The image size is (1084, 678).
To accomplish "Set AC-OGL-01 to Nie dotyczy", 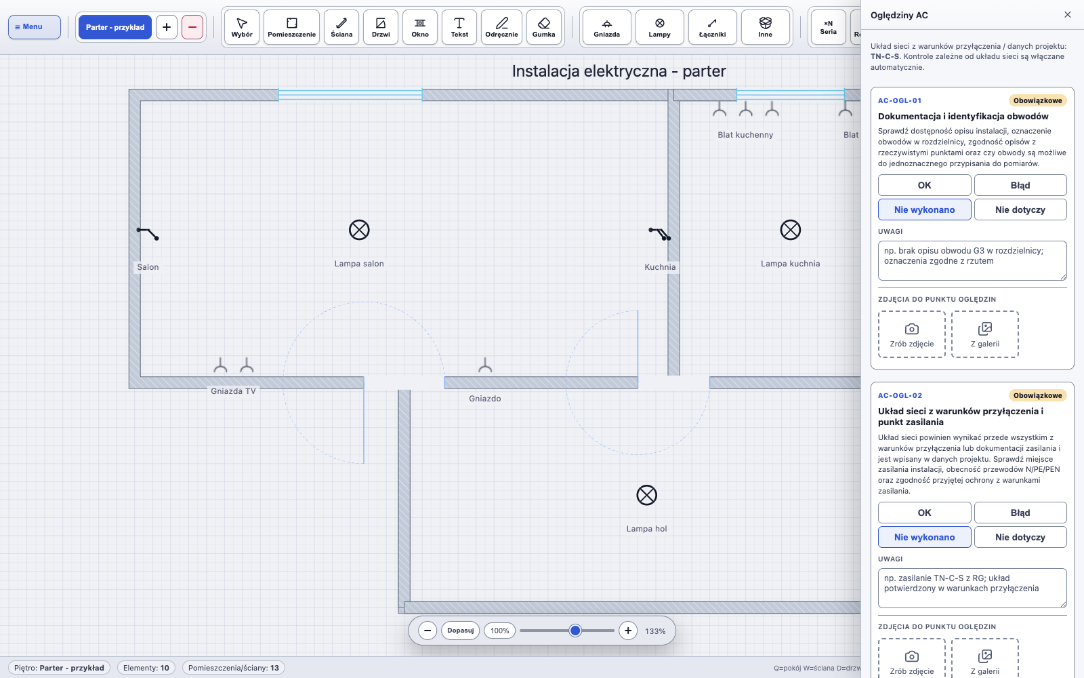I will [1020, 210].
